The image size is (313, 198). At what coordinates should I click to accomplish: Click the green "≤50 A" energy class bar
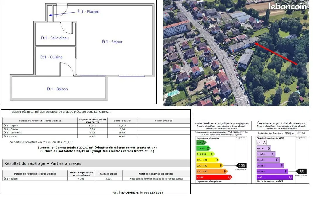click(x=201, y=143)
